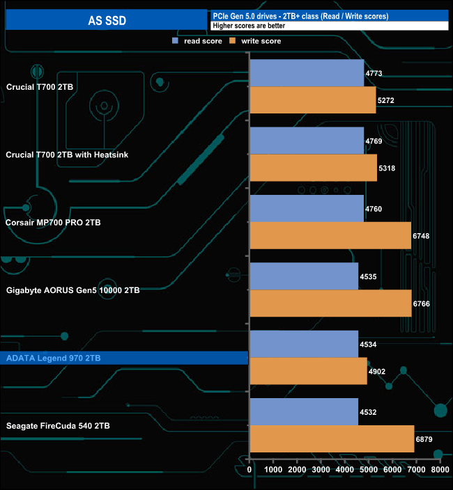Click Crucial T700 2TB read bar
Image resolution: width=453 pixels, height=490 pixels.
click(x=307, y=73)
